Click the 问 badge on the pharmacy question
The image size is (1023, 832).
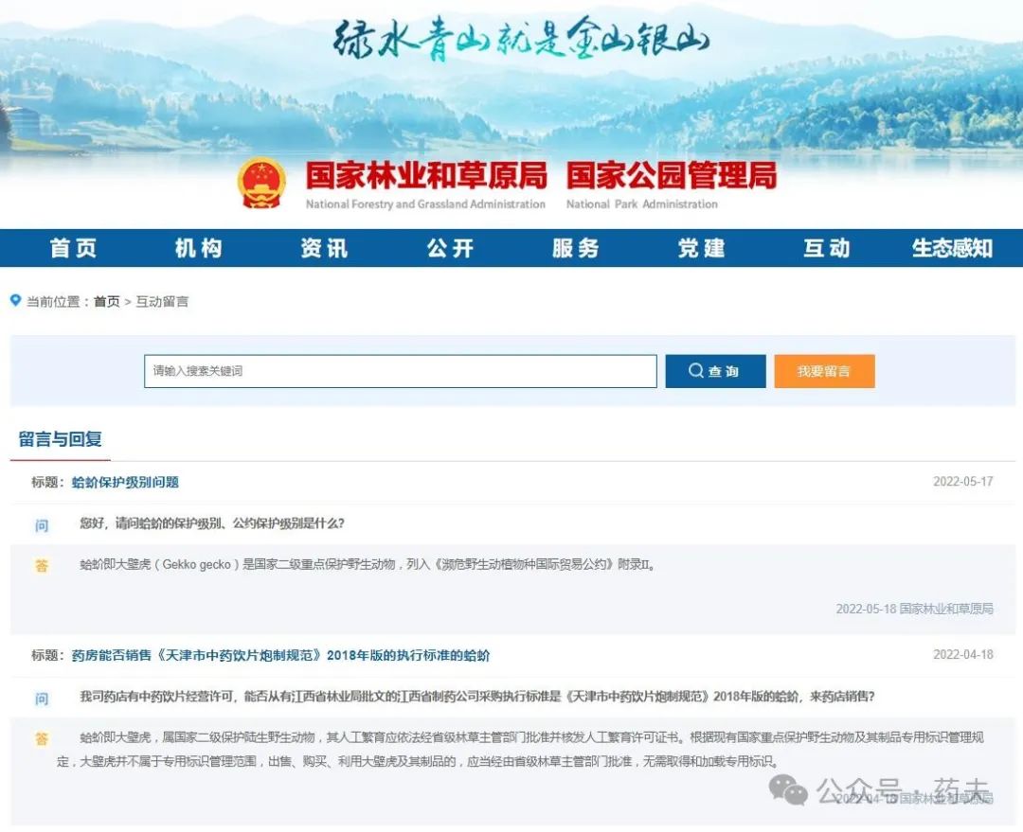pos(42,697)
